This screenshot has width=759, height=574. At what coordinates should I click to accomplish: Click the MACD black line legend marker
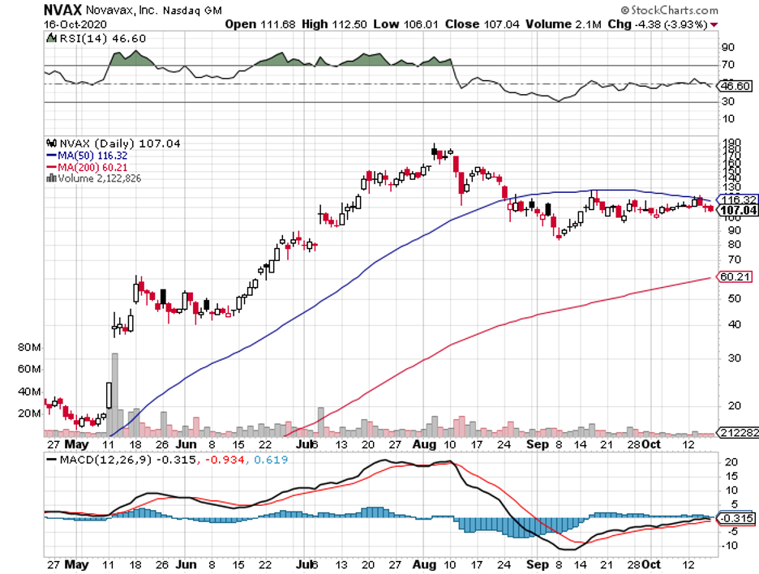pyautogui.click(x=51, y=460)
